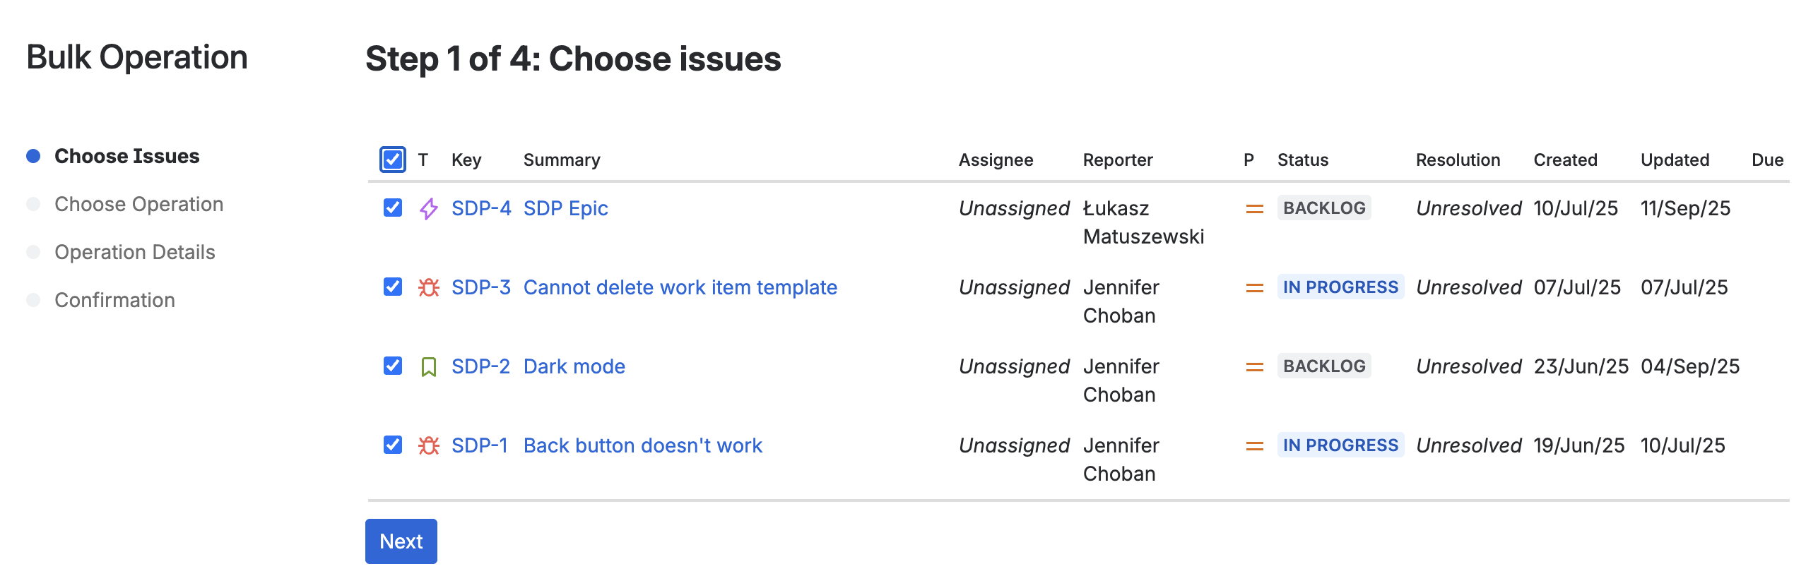Select the Operation Details step
The width and height of the screenshot is (1818, 588).
[134, 252]
